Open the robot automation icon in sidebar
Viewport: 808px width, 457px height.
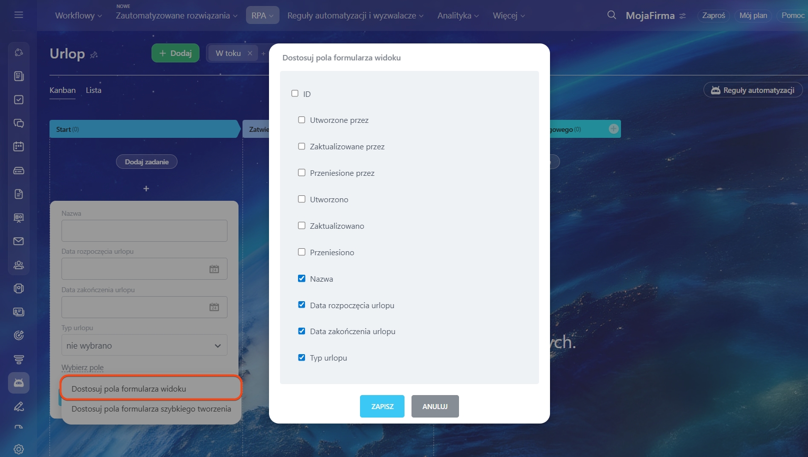(x=18, y=383)
